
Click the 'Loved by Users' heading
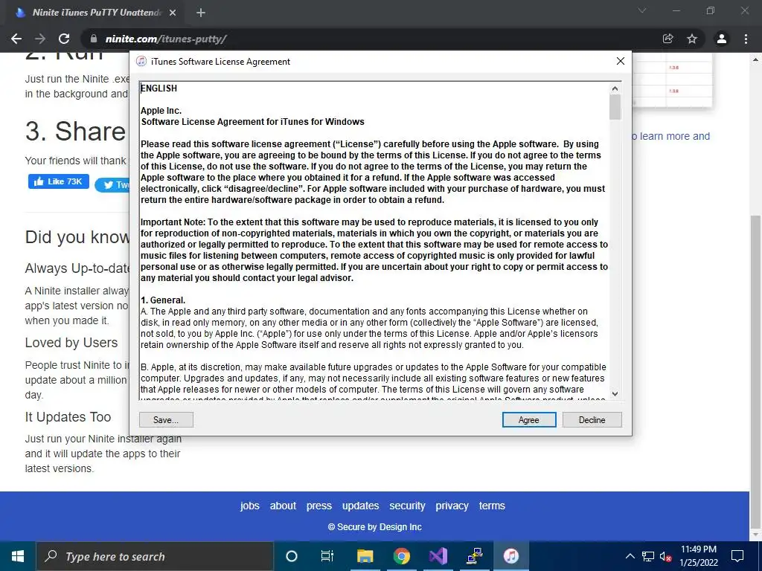point(71,343)
